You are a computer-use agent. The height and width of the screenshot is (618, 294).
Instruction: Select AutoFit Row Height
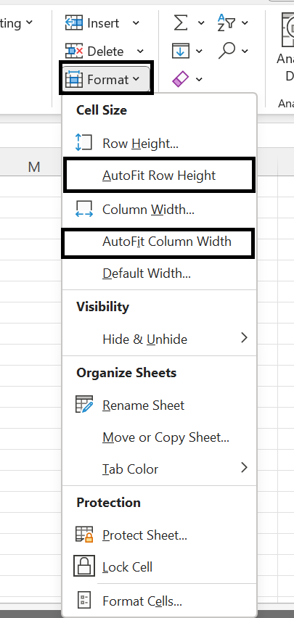click(x=159, y=175)
